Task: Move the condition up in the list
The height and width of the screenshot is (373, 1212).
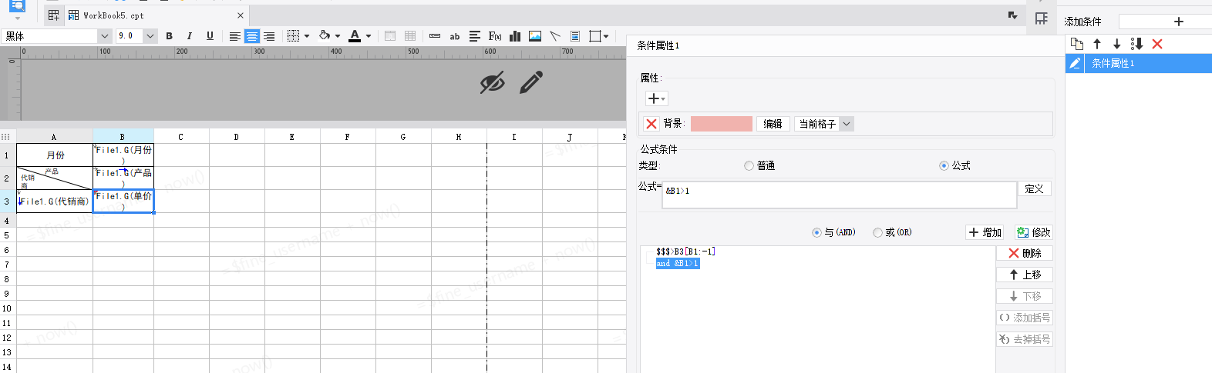Action: pos(1097,44)
